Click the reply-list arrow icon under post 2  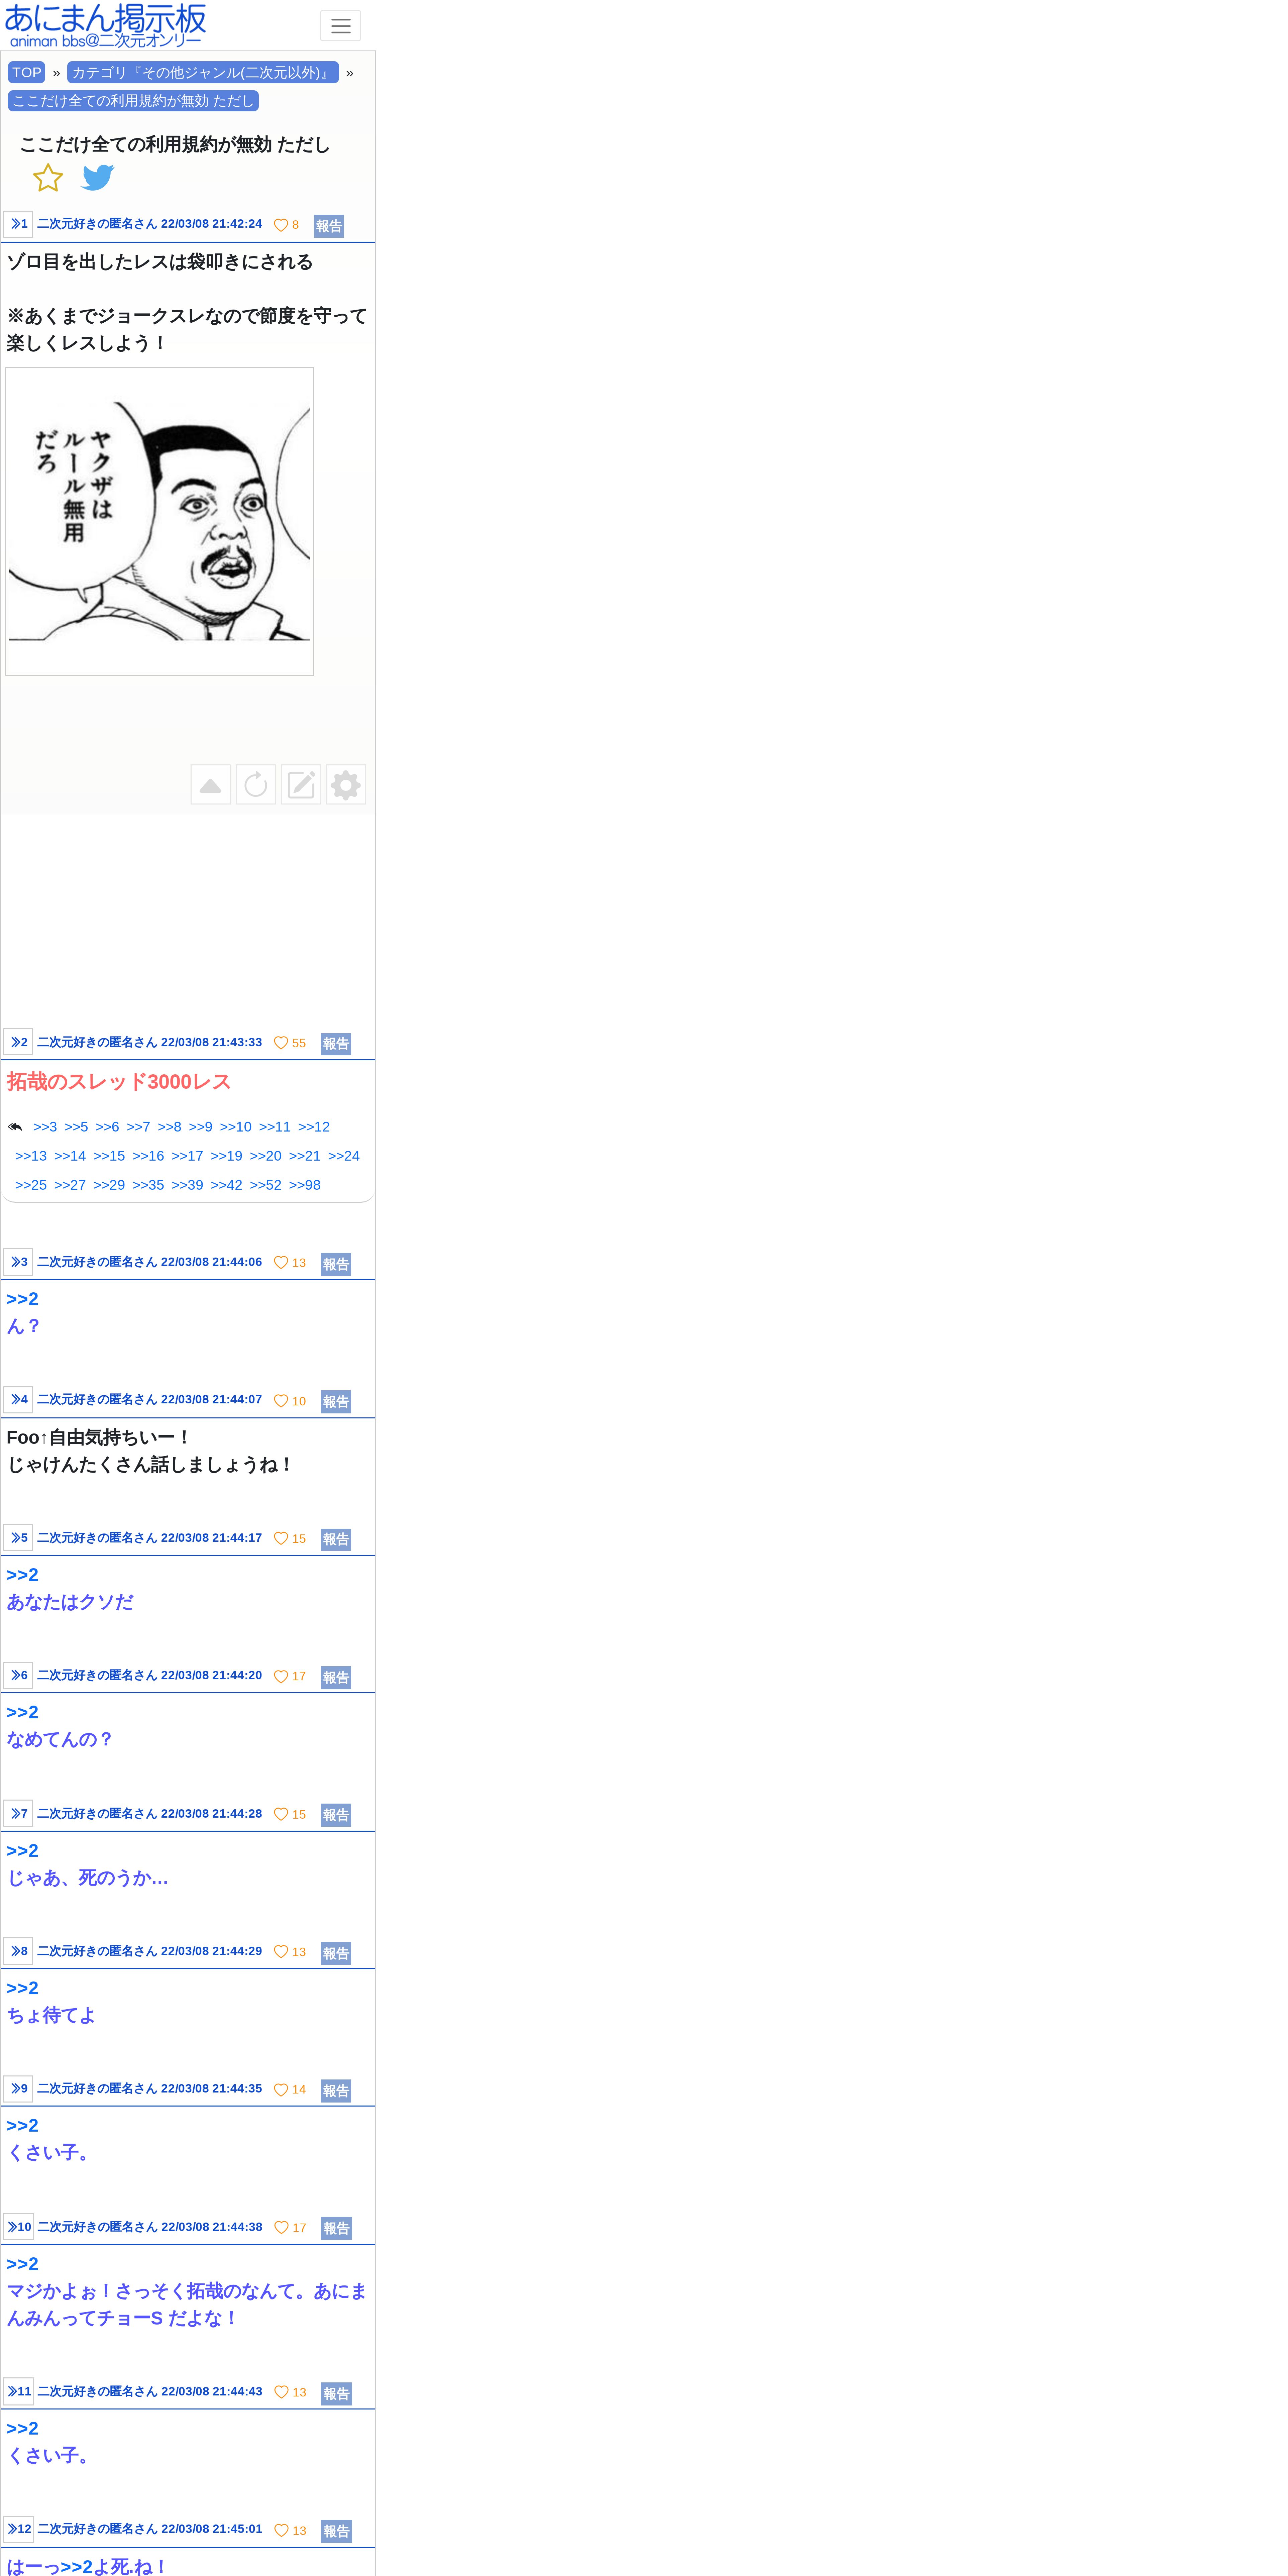tap(15, 1127)
